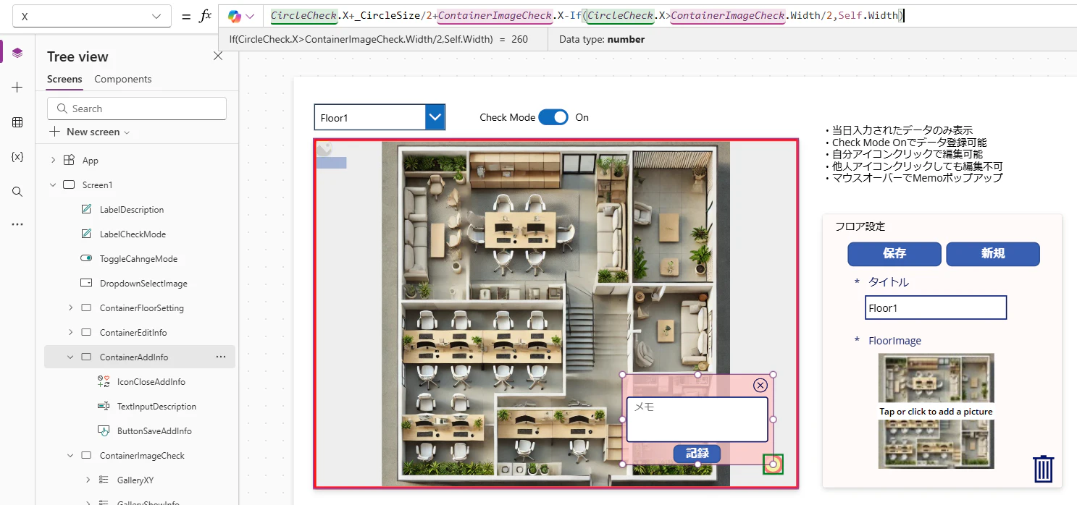Click the fx formula icon
This screenshot has height=505, width=1077.
[206, 16]
